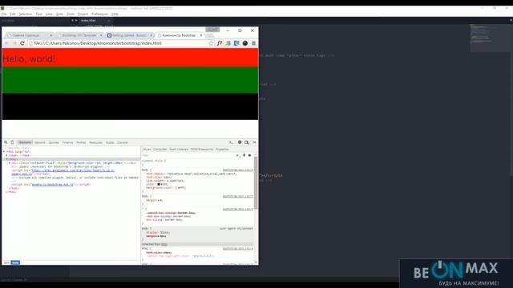Add new style rule plus icon
Image resolution: width=513 pixels, height=288 pixels.
[238, 155]
